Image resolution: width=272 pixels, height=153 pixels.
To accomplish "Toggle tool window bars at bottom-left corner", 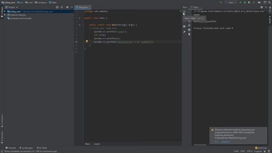I will click(2, 151).
